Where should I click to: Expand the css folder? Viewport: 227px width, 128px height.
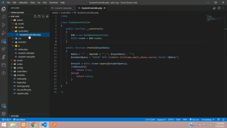pyautogui.click(x=20, y=38)
